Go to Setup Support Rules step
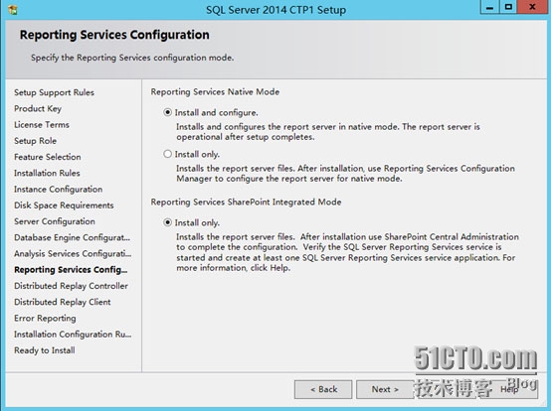This screenshot has height=411, width=551. tap(54, 92)
